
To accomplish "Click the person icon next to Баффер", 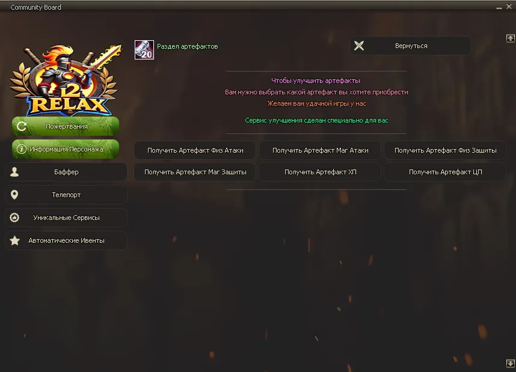I will pos(14,172).
